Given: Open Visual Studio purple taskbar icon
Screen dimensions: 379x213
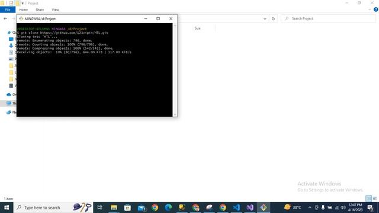Looking at the screenshot, I should (x=250, y=208).
